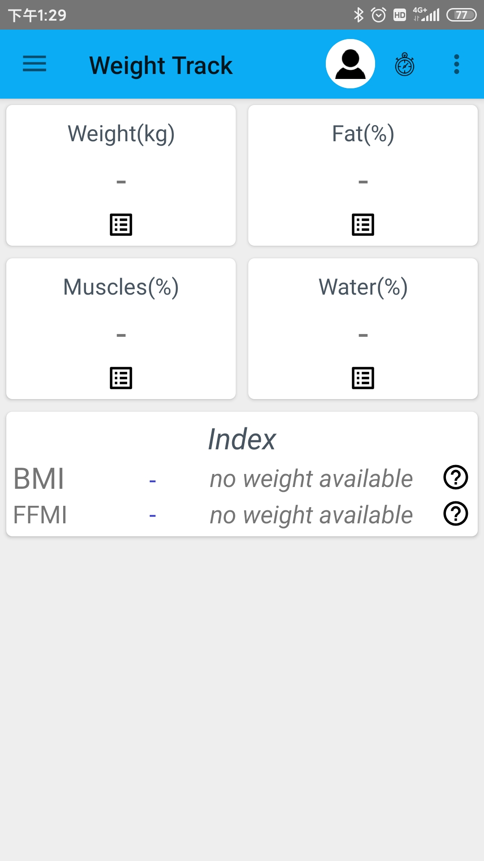Show FFMI help question mark
Image resolution: width=484 pixels, height=861 pixels.
click(456, 513)
